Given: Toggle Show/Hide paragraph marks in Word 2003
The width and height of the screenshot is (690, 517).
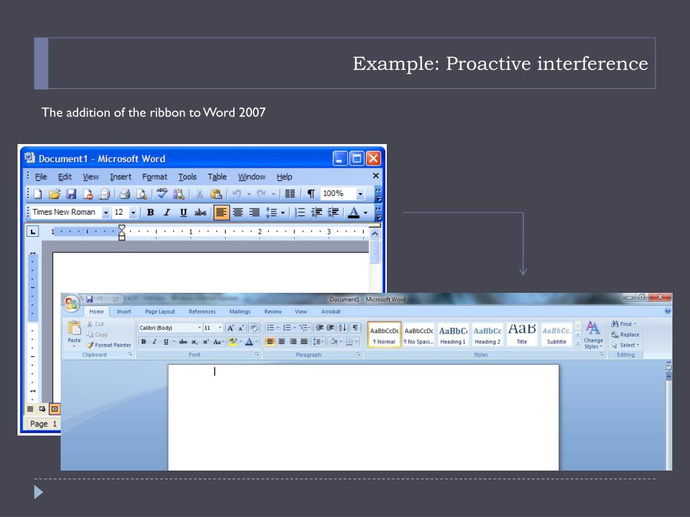Looking at the screenshot, I should (x=311, y=194).
